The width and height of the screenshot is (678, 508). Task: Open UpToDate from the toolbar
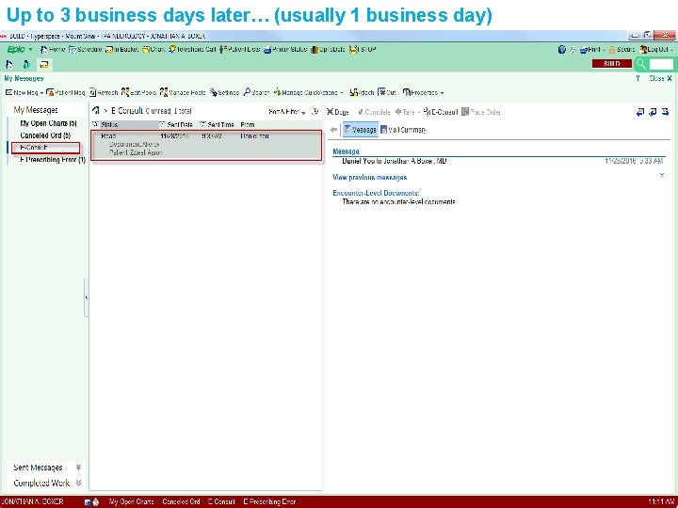(x=328, y=49)
